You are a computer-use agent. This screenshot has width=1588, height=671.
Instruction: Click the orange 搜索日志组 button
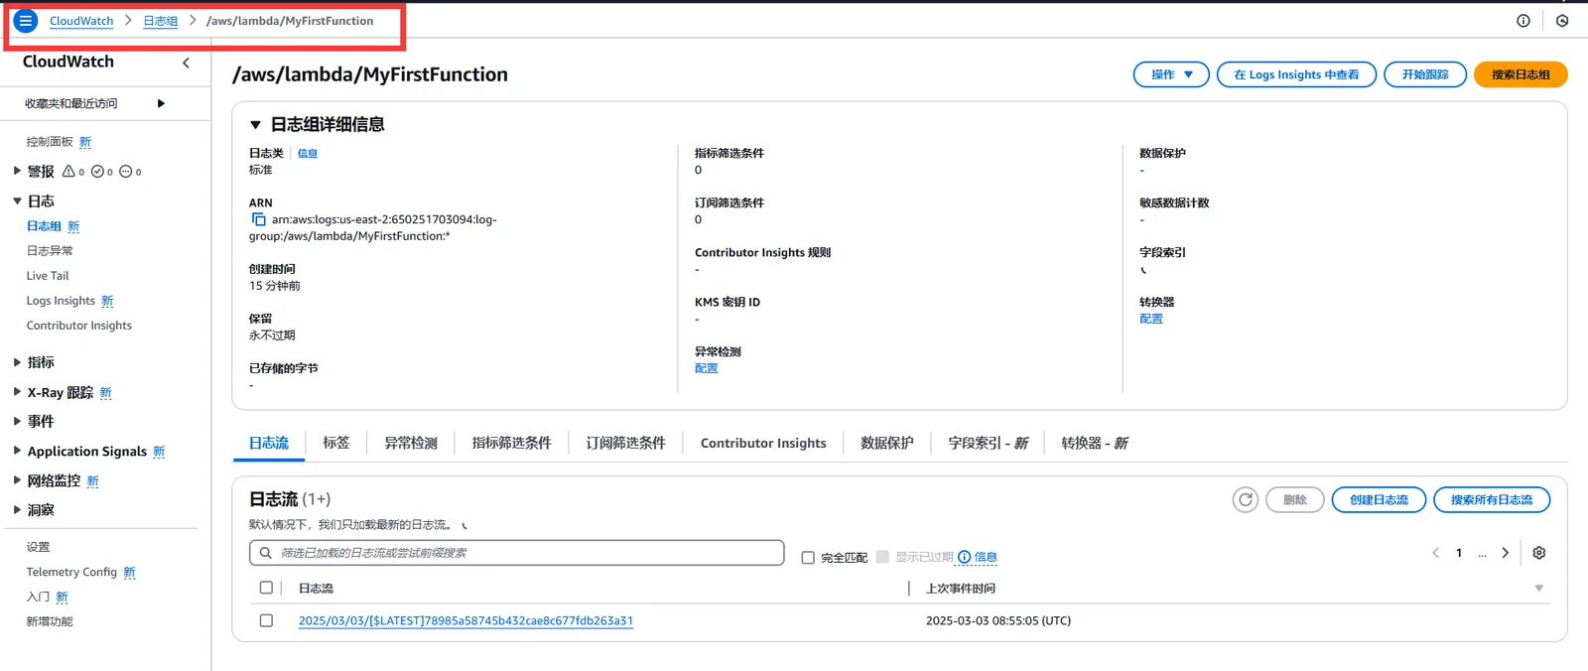[x=1521, y=74]
